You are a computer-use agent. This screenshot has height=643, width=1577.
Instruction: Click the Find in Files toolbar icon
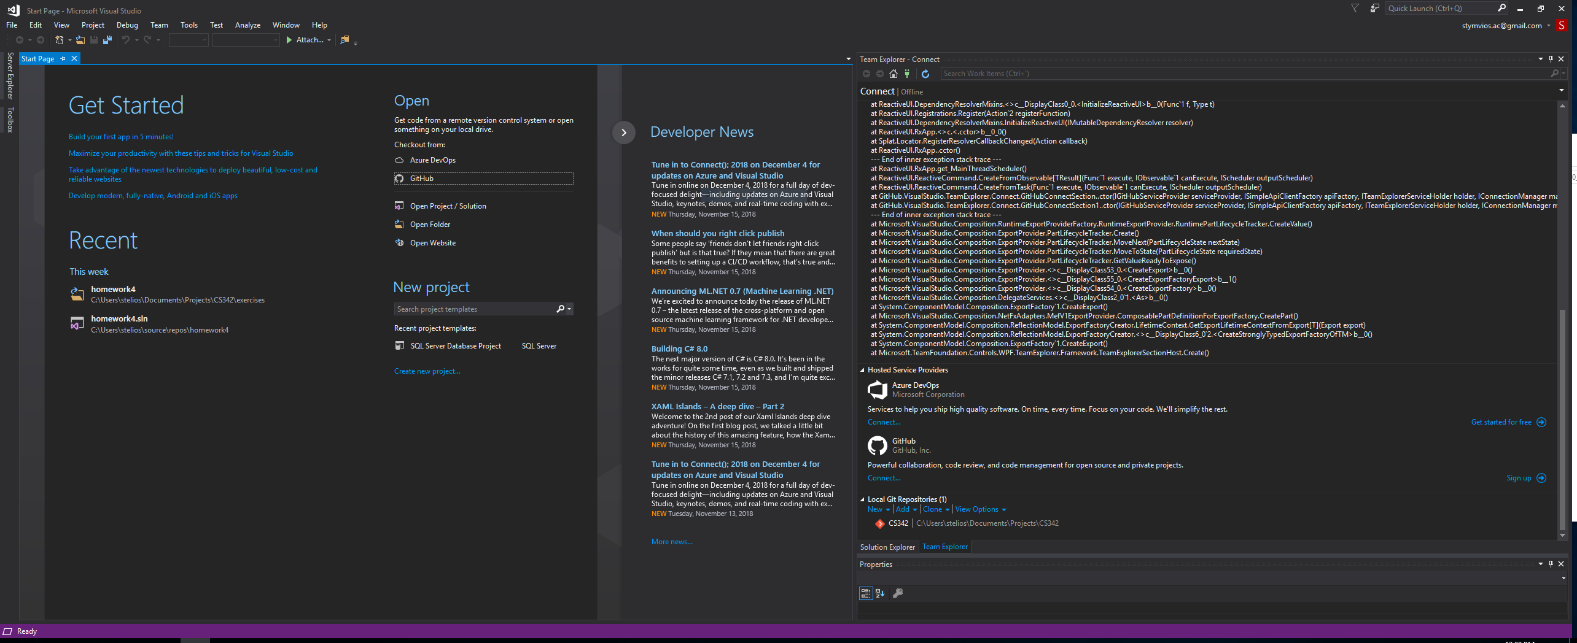click(345, 40)
